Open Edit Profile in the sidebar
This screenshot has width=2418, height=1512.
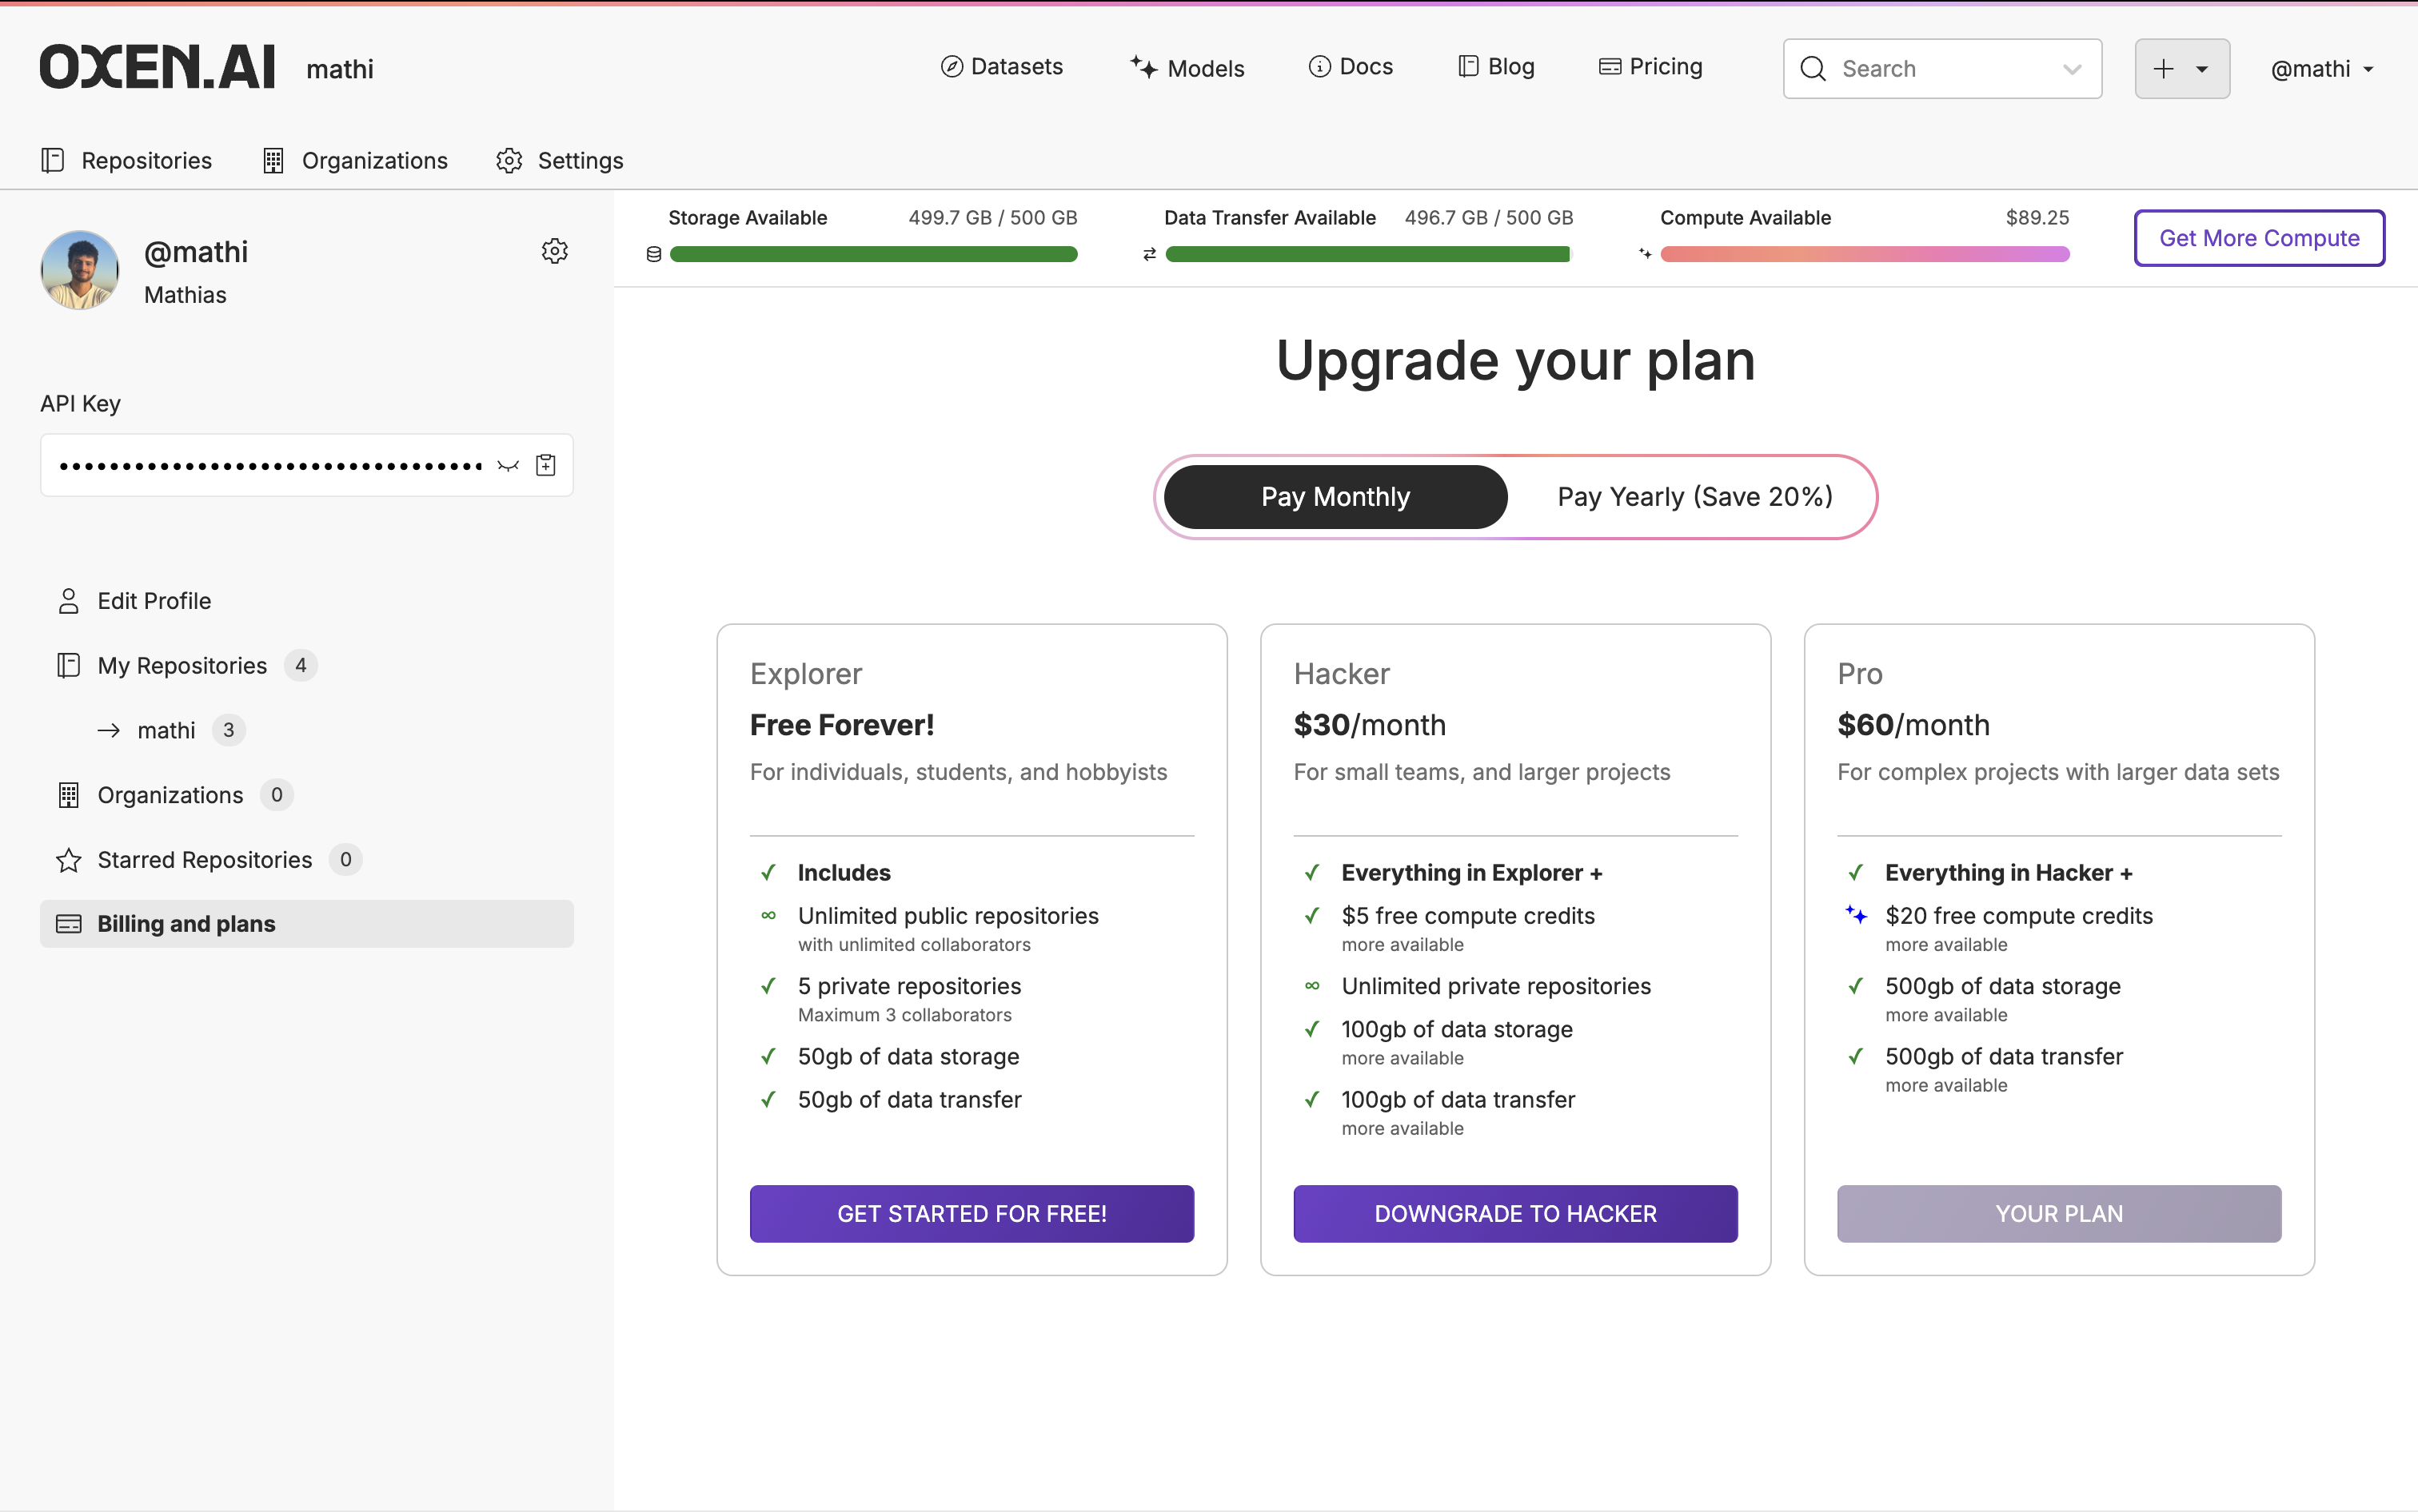(154, 601)
